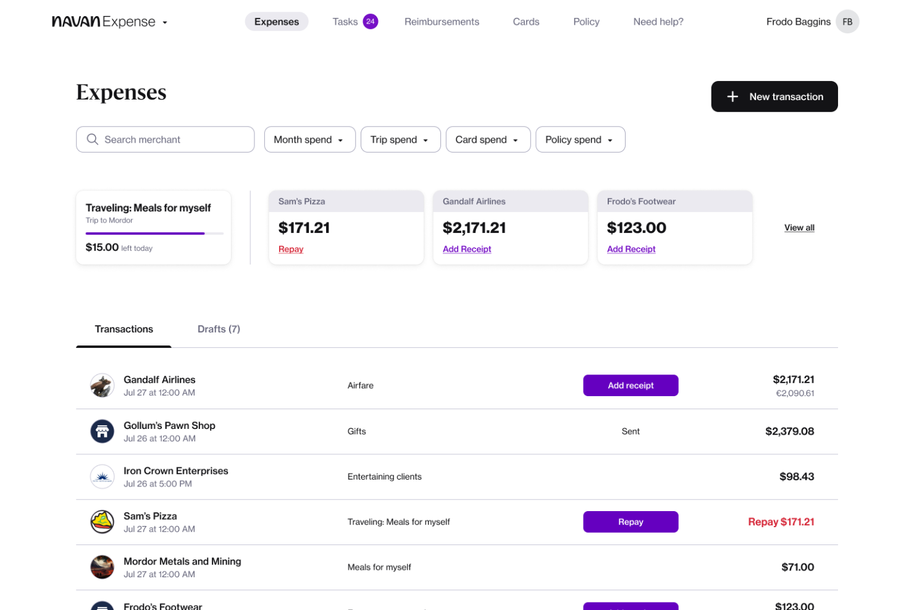This screenshot has width=914, height=610.
Task: Open the Gollum's Pawn Shop transaction name
Action: click(169, 425)
